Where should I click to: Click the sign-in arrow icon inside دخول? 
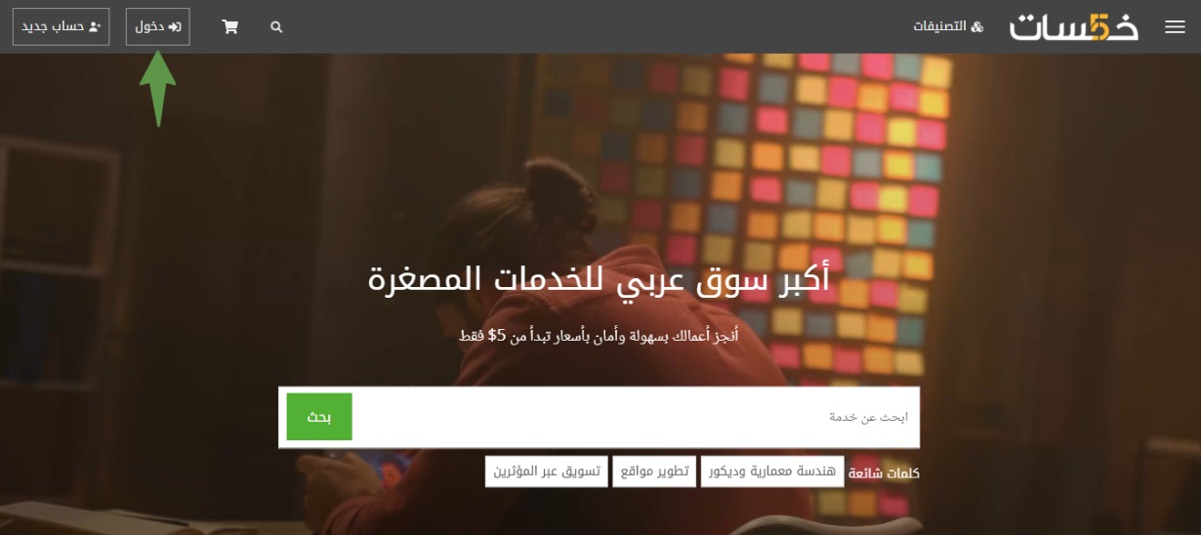(175, 27)
